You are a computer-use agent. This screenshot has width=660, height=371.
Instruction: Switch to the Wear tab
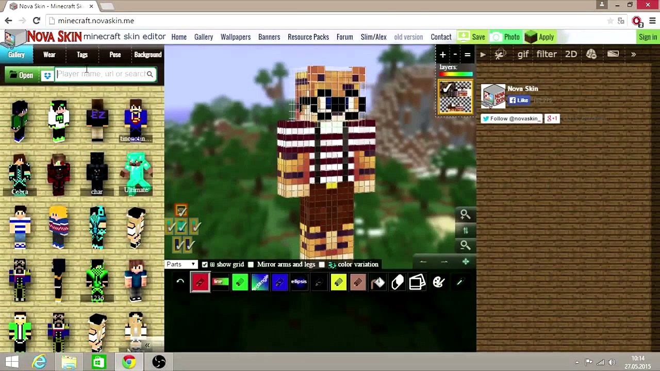49,55
